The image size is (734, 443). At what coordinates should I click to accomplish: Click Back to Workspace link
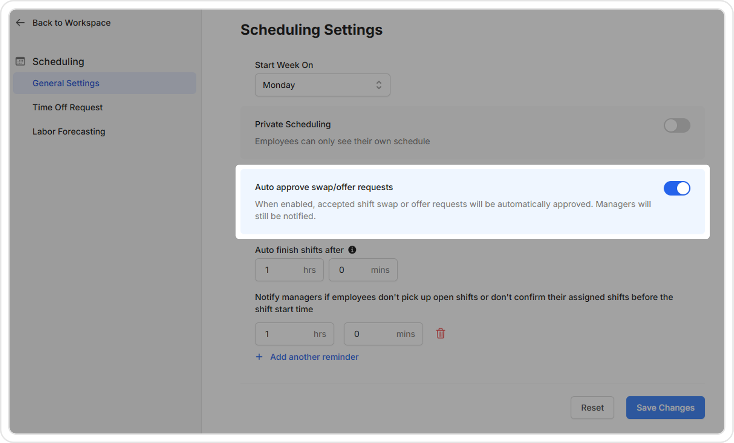71,23
